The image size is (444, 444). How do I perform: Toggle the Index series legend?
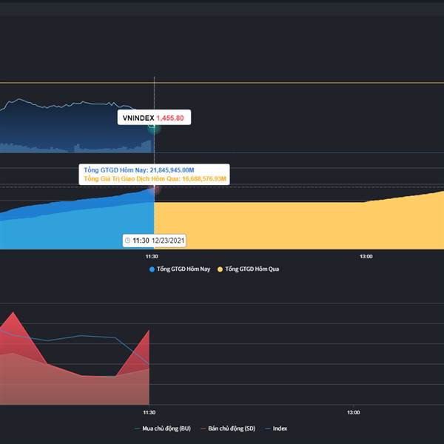point(276,428)
